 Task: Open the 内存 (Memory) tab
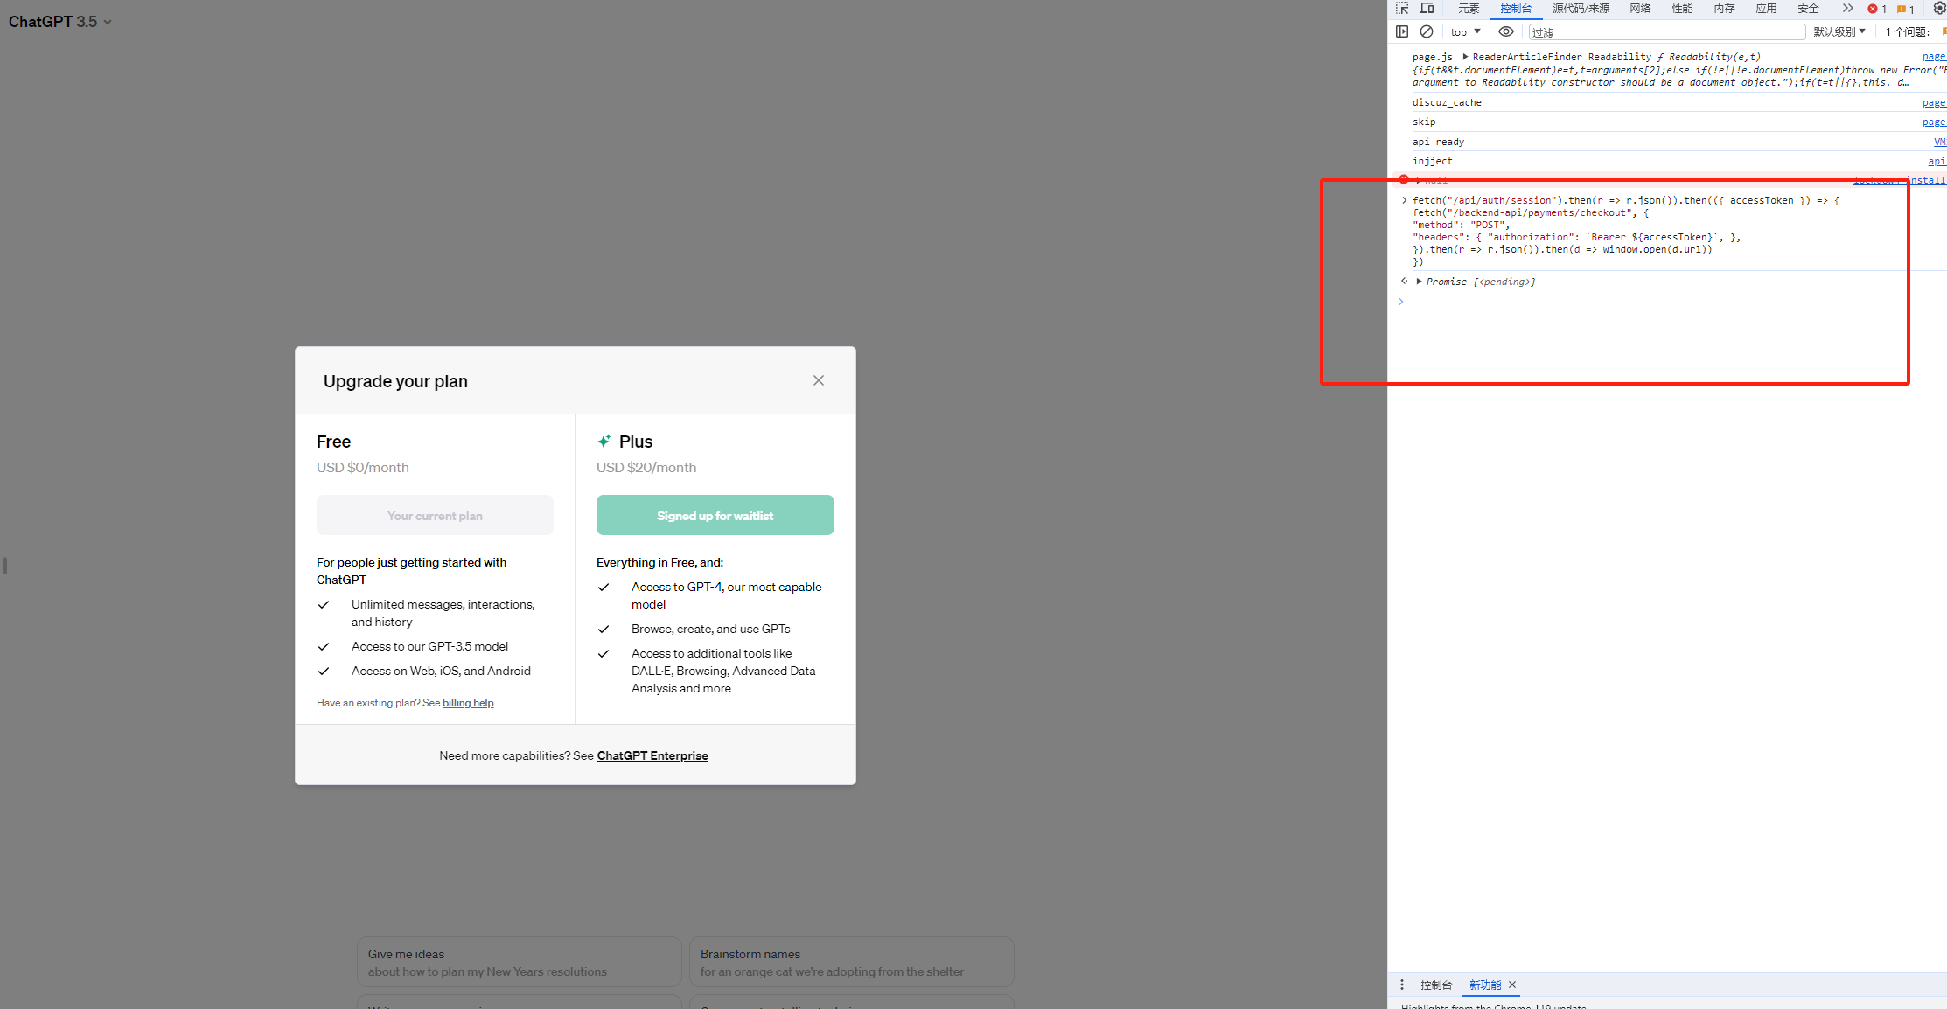(x=1724, y=9)
